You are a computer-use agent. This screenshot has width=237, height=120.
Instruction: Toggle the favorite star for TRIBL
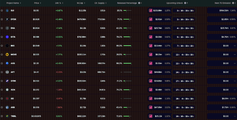(x=2, y=116)
